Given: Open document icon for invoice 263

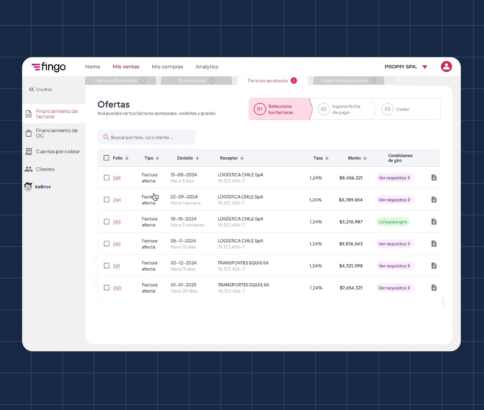Looking at the screenshot, I should [x=434, y=222].
